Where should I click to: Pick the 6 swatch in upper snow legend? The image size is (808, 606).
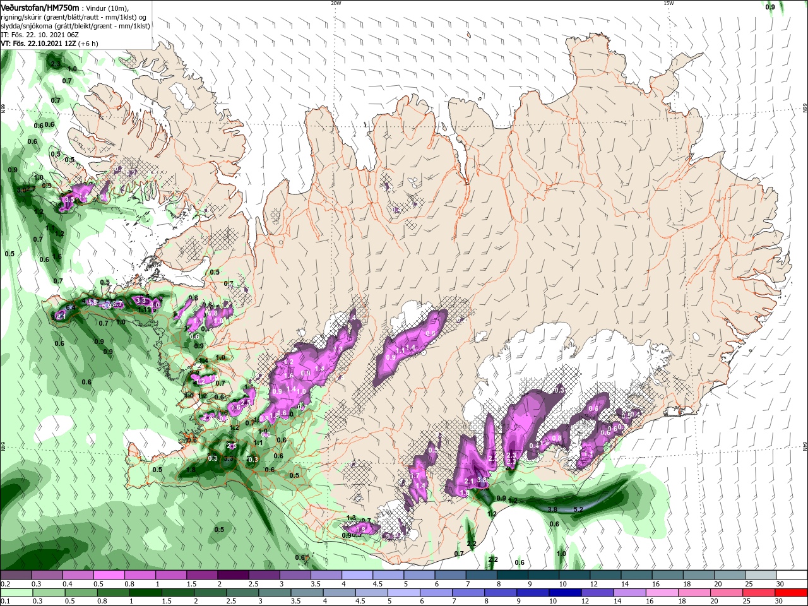tap(450, 575)
